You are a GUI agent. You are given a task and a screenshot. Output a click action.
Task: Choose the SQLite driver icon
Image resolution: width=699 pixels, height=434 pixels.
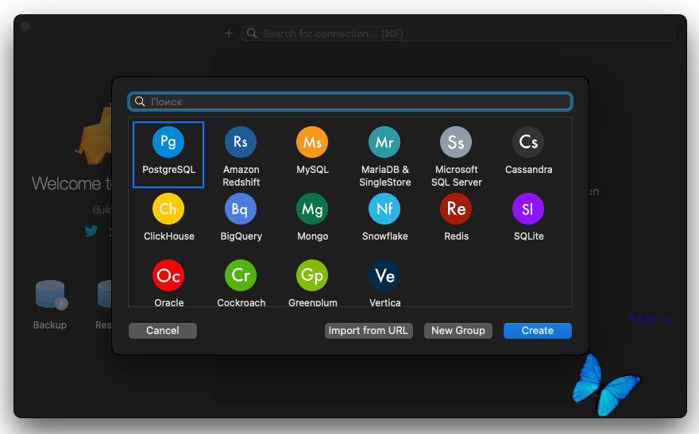[x=528, y=209]
